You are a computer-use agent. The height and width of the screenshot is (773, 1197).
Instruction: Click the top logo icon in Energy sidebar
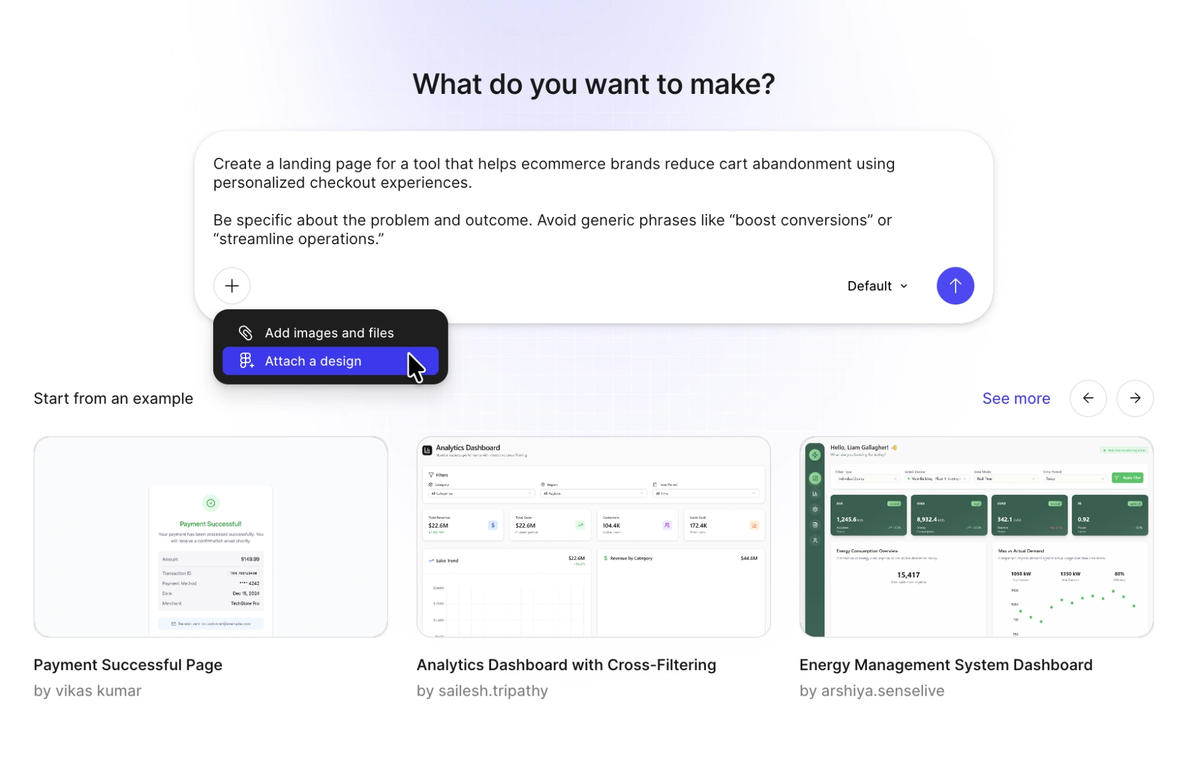coord(815,455)
